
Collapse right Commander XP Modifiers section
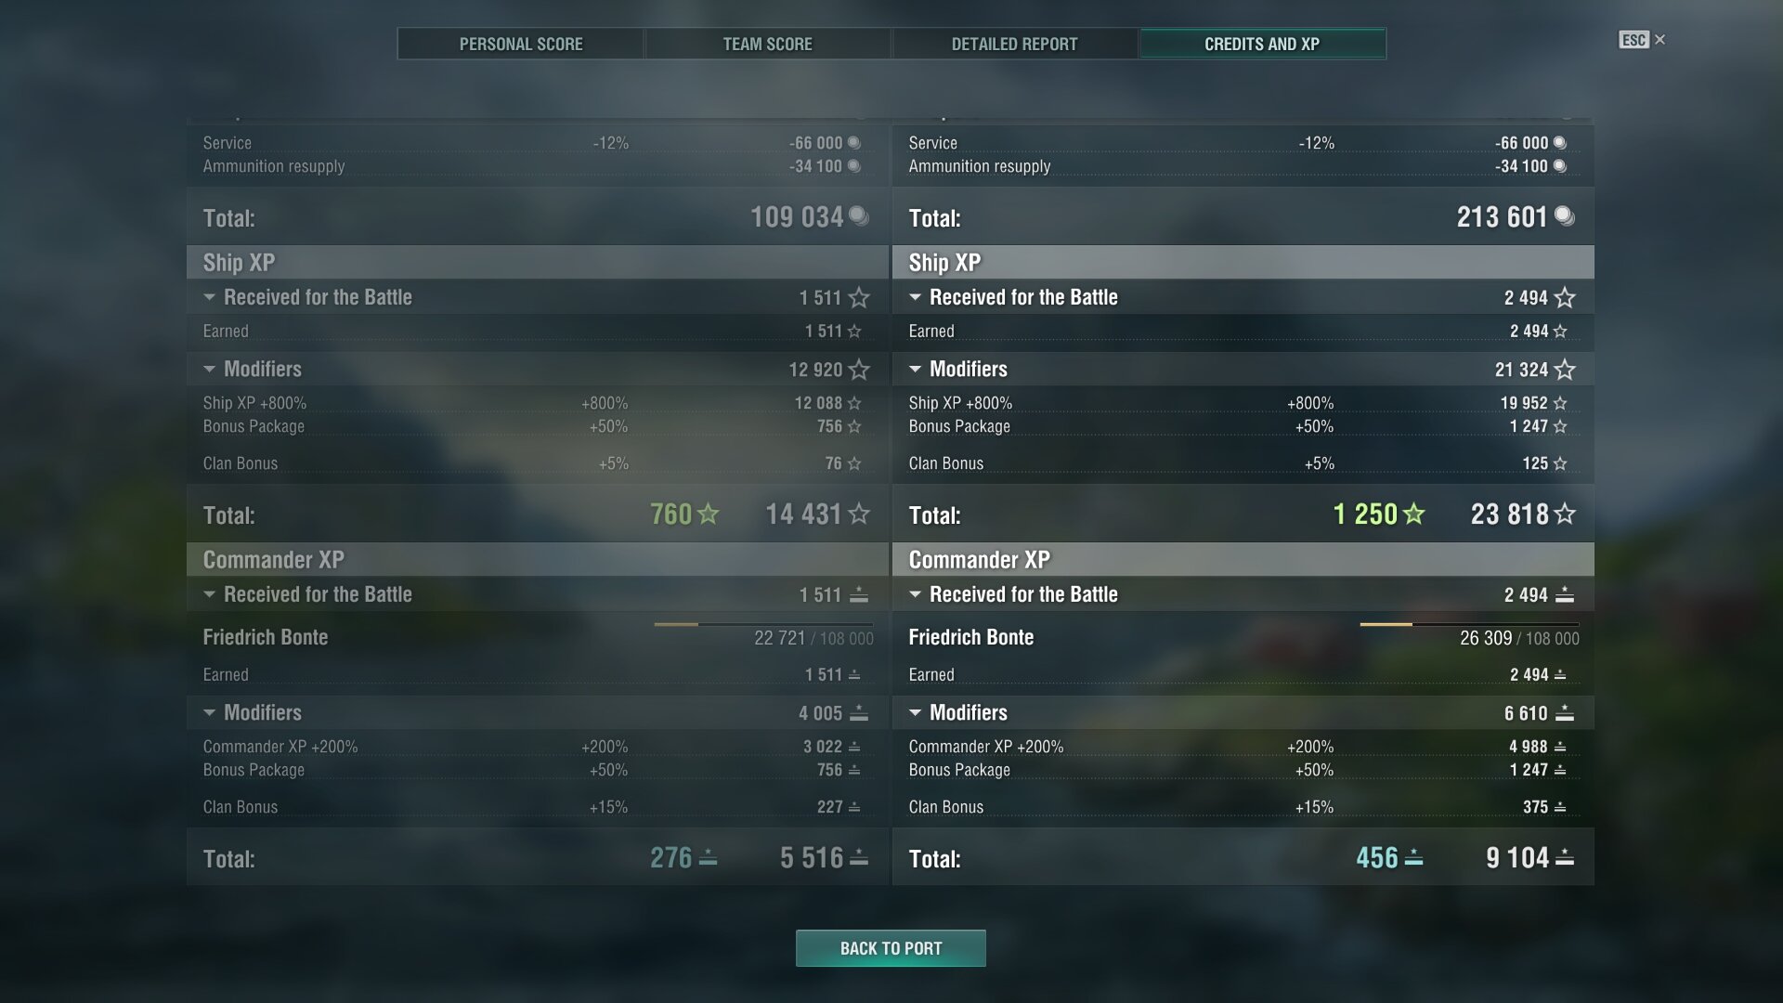click(x=915, y=712)
